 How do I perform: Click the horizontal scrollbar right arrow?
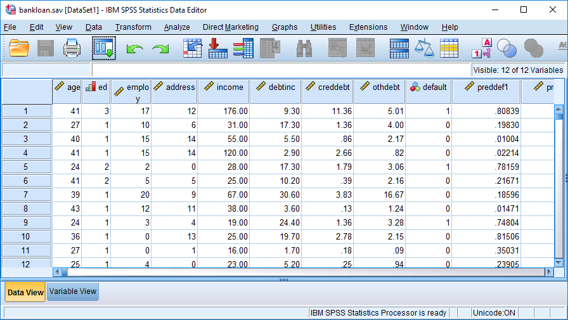[549, 272]
